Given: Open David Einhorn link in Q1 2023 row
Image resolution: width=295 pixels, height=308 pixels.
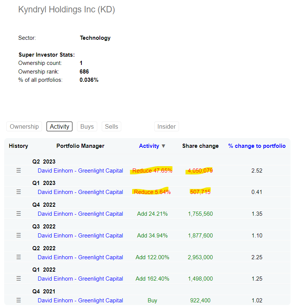Looking at the screenshot, I should click(x=80, y=192).
